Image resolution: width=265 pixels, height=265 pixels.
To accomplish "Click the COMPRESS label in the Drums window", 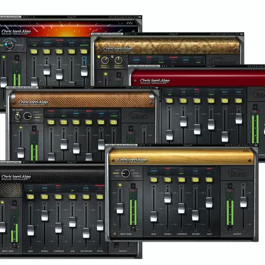I will [182, 234].
